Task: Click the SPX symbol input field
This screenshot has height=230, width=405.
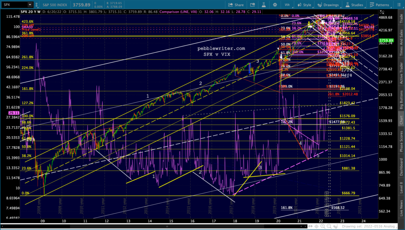Action: [x=14, y=5]
